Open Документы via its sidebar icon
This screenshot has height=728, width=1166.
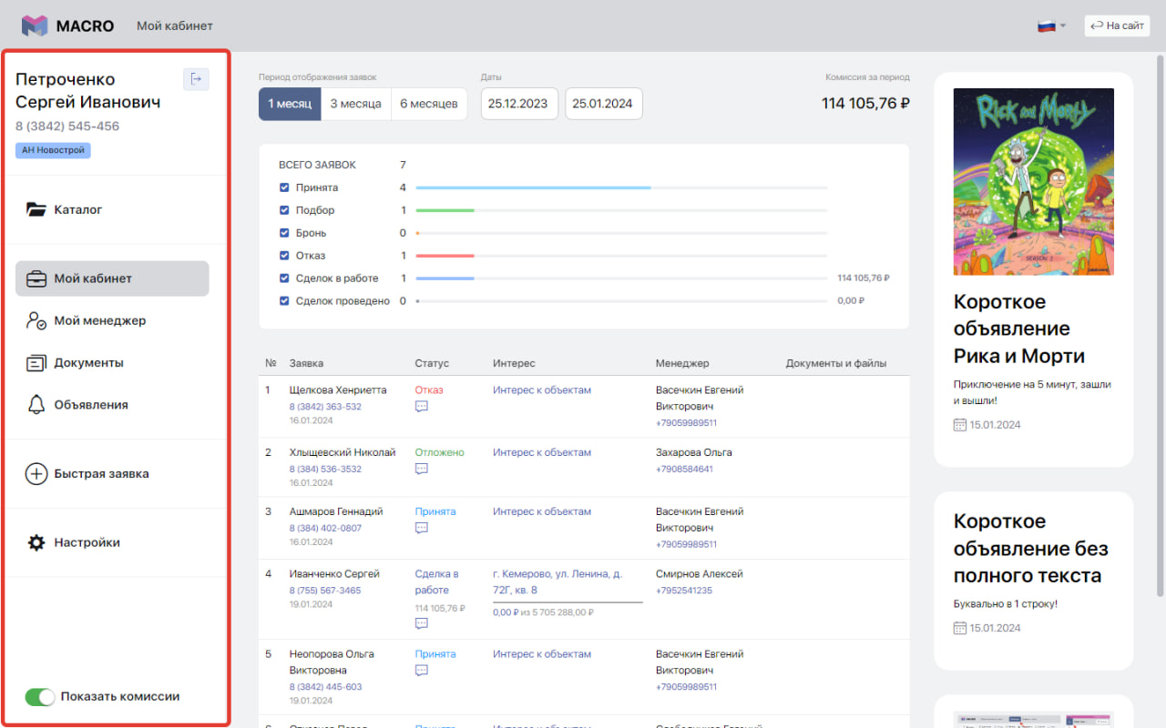(36, 363)
